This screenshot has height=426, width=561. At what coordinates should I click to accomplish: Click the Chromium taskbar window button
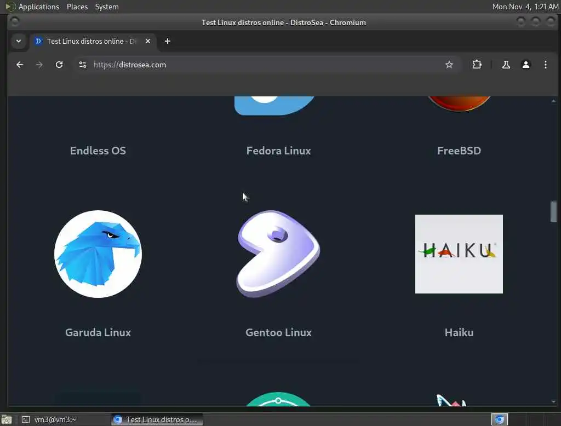[157, 419]
